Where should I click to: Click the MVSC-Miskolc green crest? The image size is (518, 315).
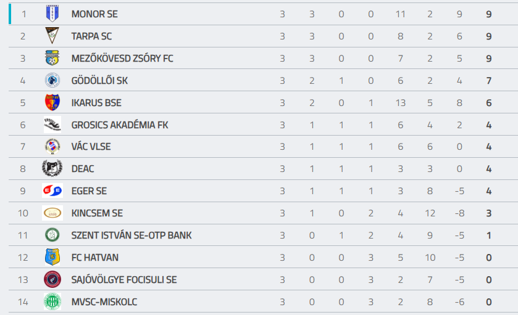click(x=52, y=301)
